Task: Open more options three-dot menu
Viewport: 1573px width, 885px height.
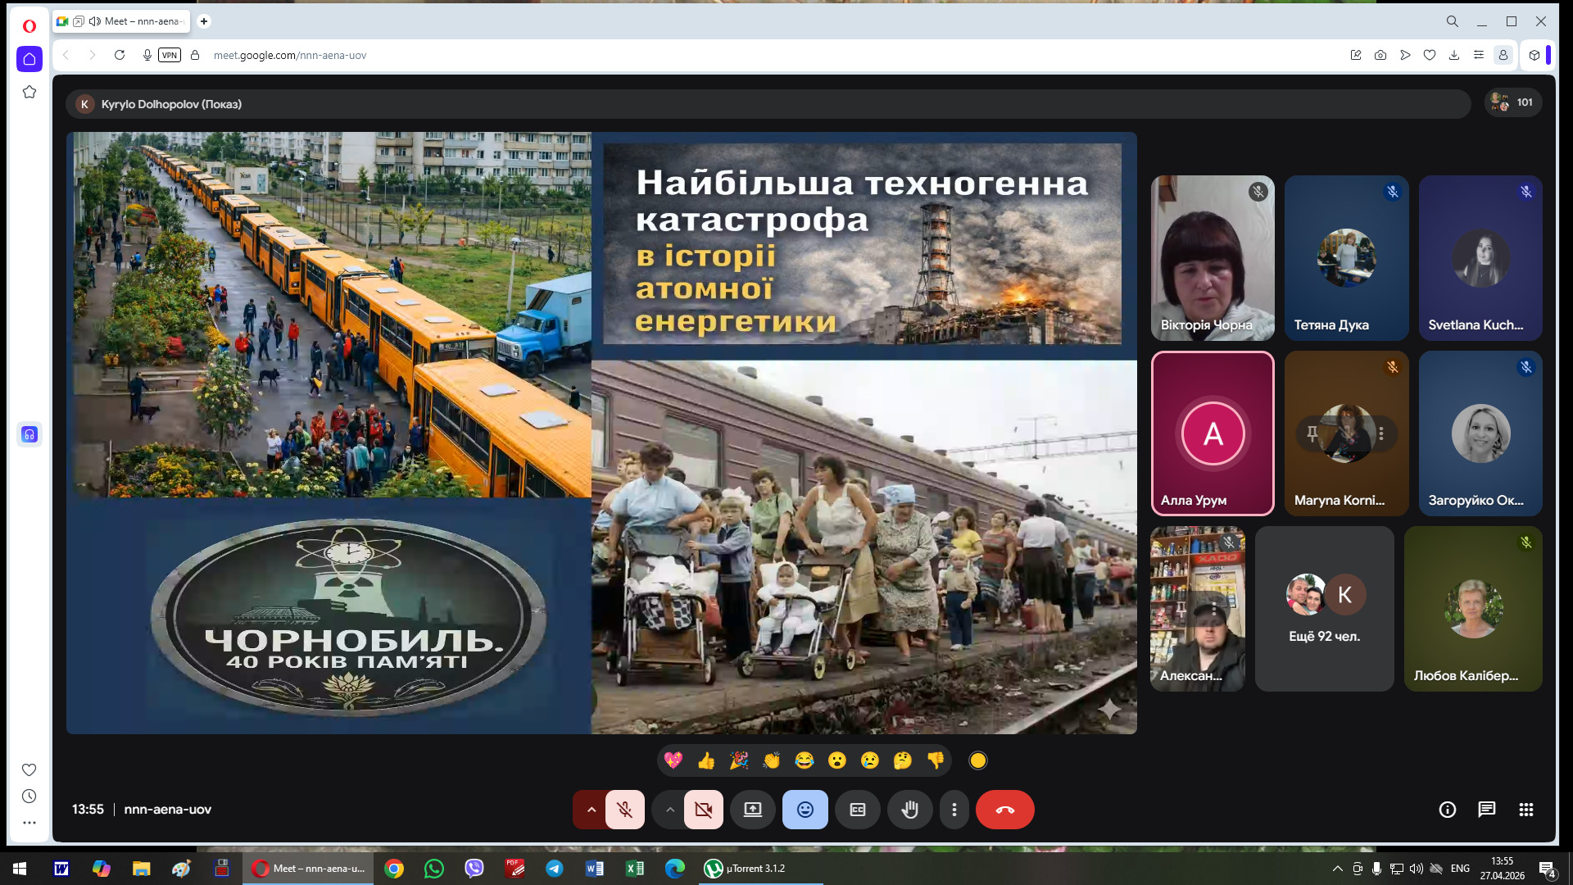Action: point(954,810)
